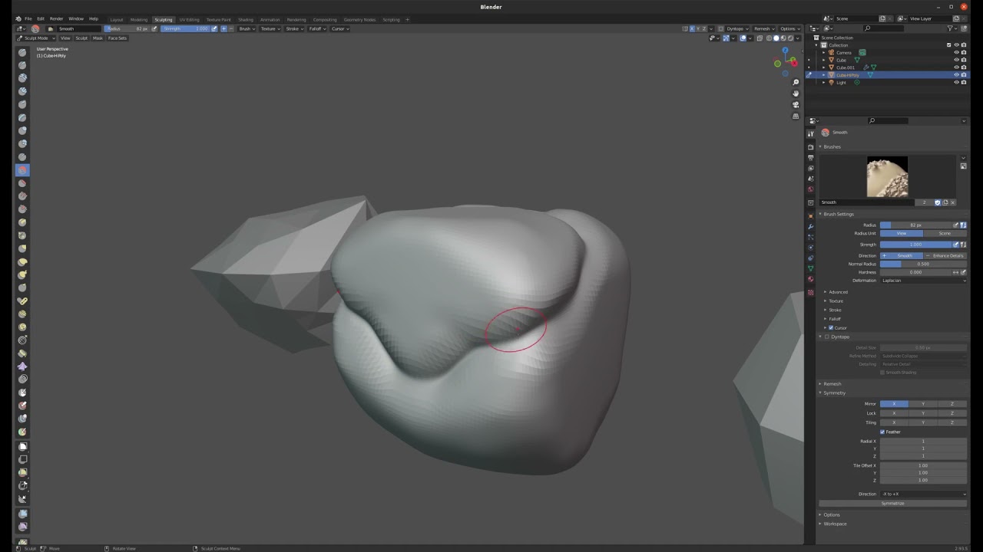Hide the Light object via eye icon

pos(956,82)
